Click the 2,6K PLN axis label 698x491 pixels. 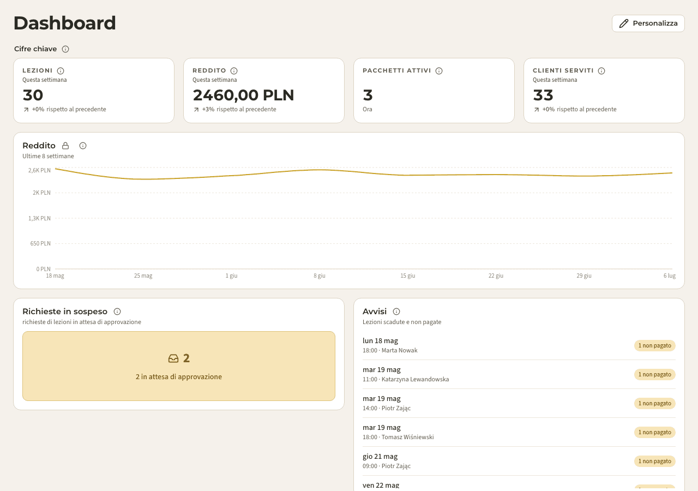(39, 170)
